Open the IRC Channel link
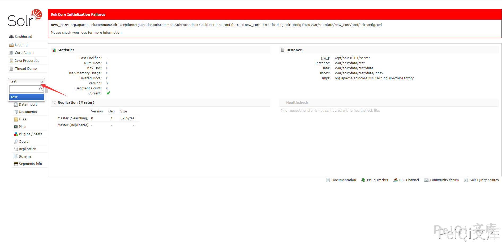This screenshot has height=244, width=502. [409, 180]
